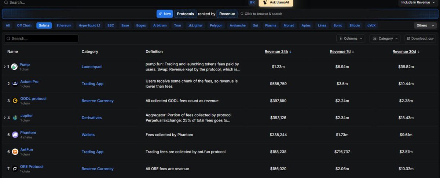Image resolution: width=440 pixels, height=178 pixels.
Task: Select the Tron chain tab
Action: coord(177,26)
